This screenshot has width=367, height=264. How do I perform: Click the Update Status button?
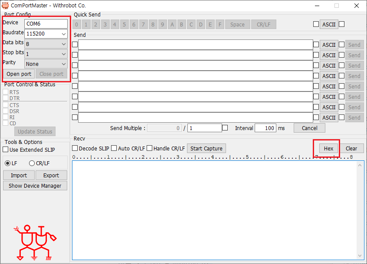click(x=35, y=132)
